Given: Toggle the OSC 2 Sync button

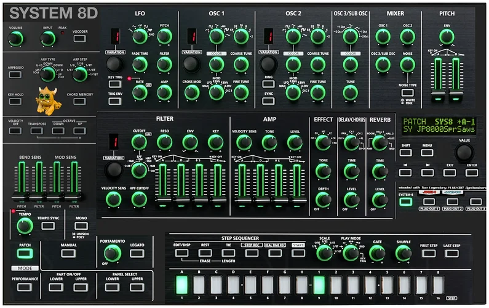Looking at the screenshot, I should tap(269, 101).
